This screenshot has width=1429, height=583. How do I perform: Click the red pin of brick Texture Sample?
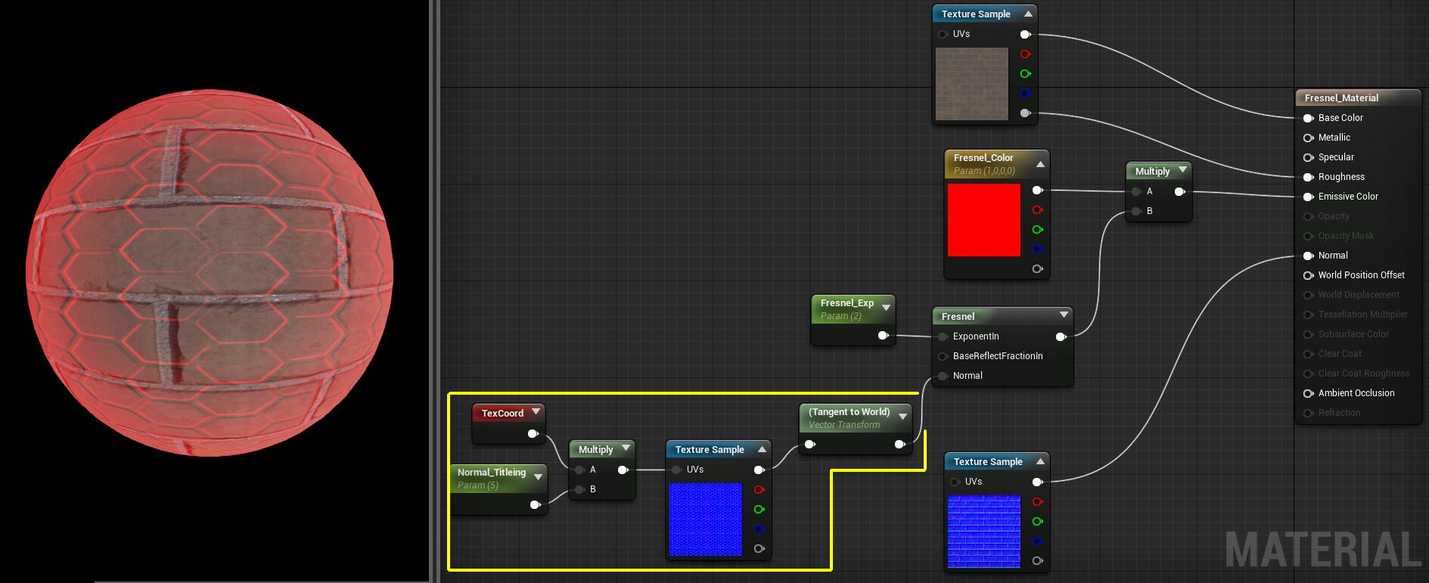(1025, 54)
